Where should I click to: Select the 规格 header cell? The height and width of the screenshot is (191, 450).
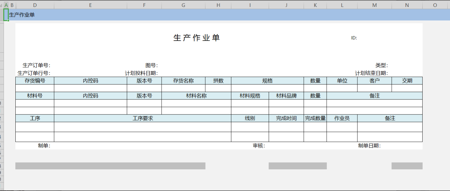click(x=267, y=81)
